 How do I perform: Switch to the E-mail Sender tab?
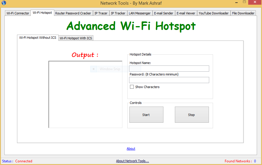click(x=164, y=13)
